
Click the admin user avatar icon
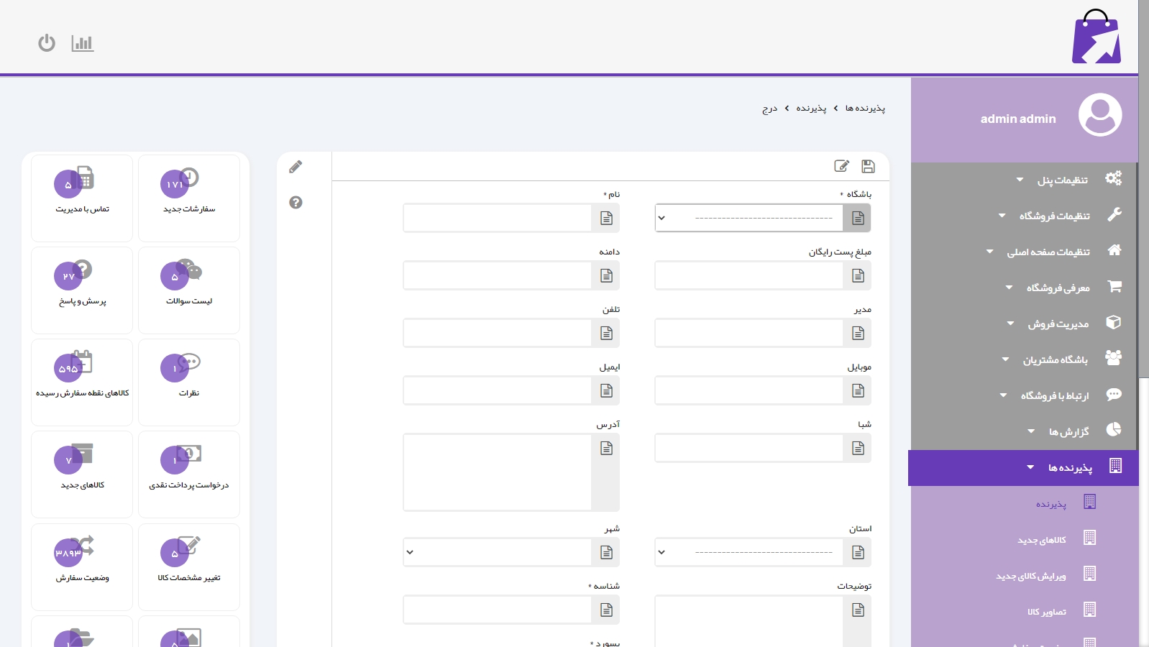(1099, 115)
